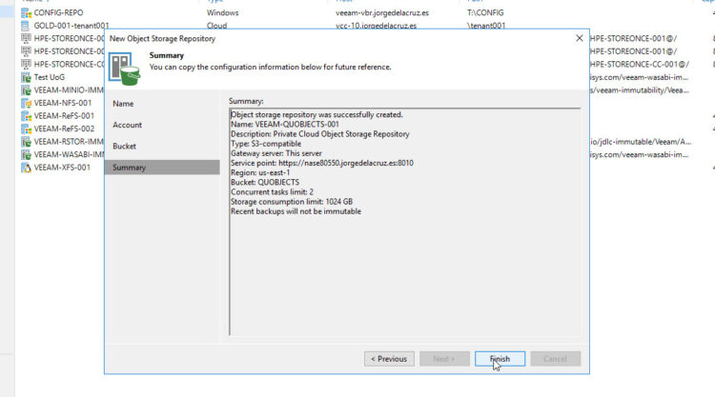Click the io/jdlc-immutable/Veeam/A... path cell

click(641, 142)
